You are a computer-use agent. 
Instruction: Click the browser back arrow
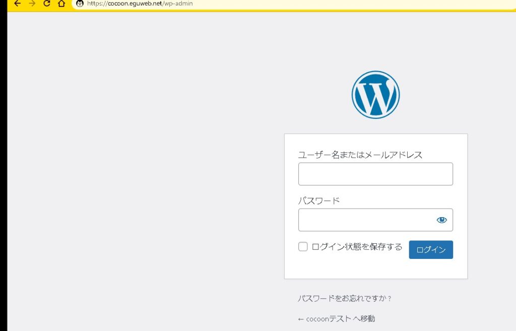pyautogui.click(x=17, y=4)
